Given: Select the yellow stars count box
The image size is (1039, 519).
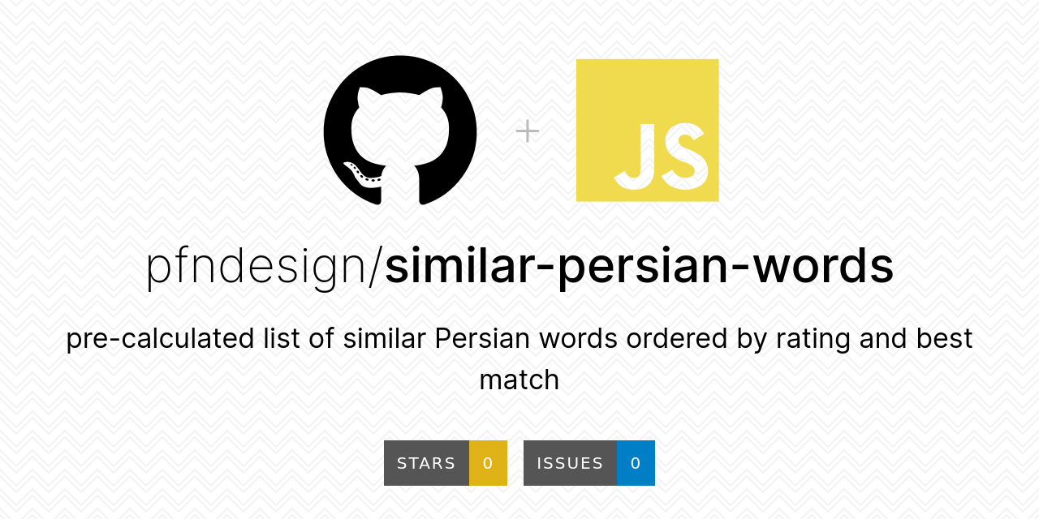Looking at the screenshot, I should [488, 463].
